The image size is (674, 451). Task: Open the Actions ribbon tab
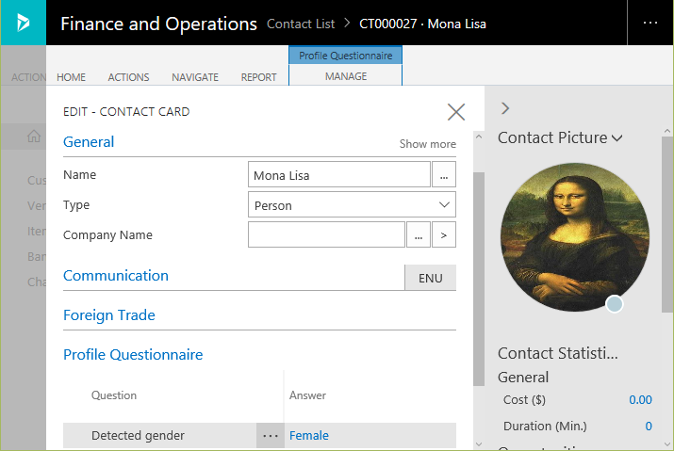pos(128,77)
